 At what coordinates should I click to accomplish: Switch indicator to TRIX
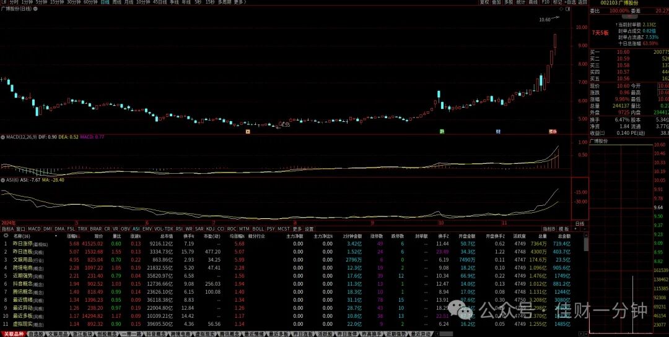coord(82,229)
